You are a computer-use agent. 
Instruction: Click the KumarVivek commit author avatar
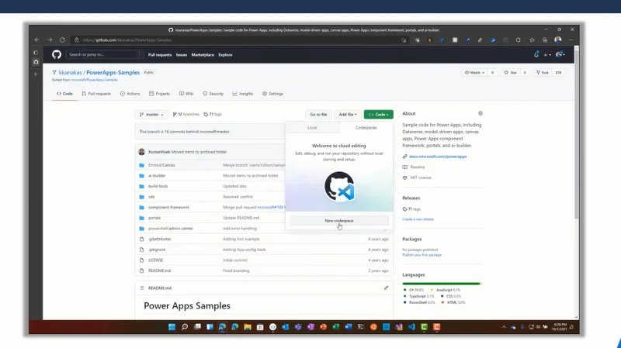(x=142, y=152)
